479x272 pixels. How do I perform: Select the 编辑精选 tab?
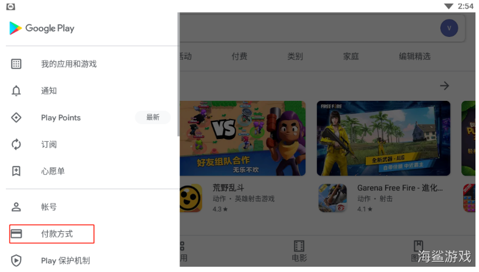point(414,56)
